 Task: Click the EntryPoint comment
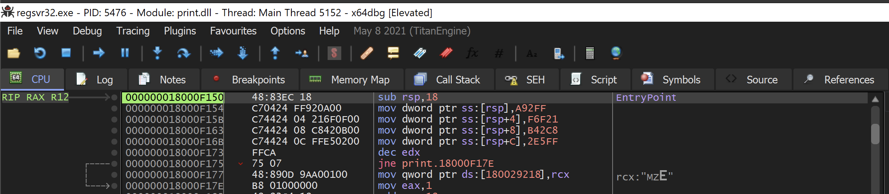[646, 97]
